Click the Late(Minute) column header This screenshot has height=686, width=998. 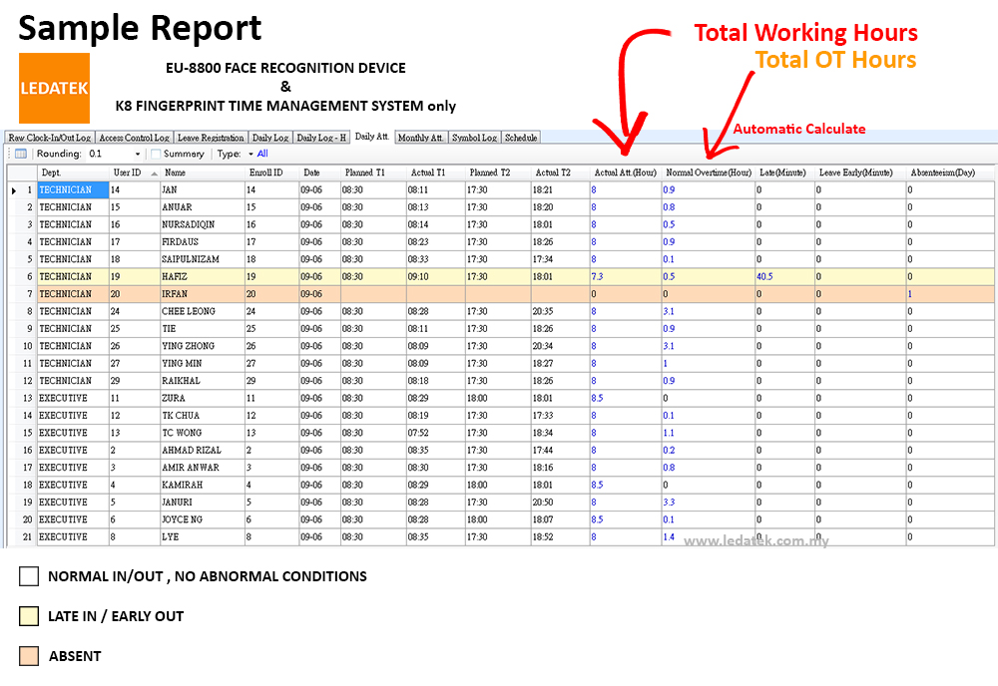(784, 172)
